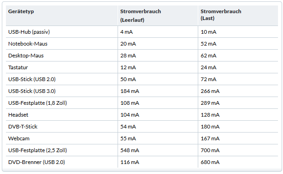Click the DVD-Brenner (USB 2.0) cell

click(36, 162)
